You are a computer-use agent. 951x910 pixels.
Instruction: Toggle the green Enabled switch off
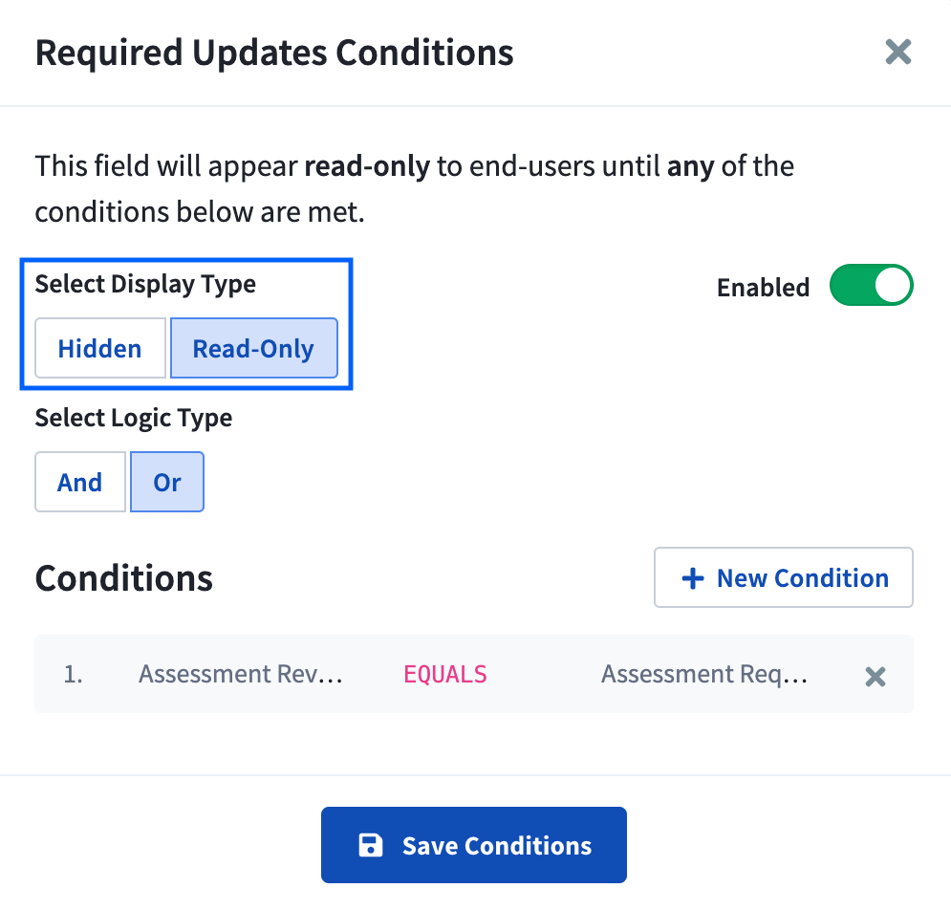pyautogui.click(x=871, y=285)
